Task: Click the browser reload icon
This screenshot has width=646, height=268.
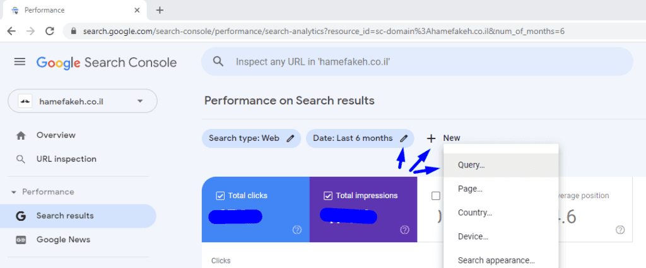Action: click(x=48, y=31)
